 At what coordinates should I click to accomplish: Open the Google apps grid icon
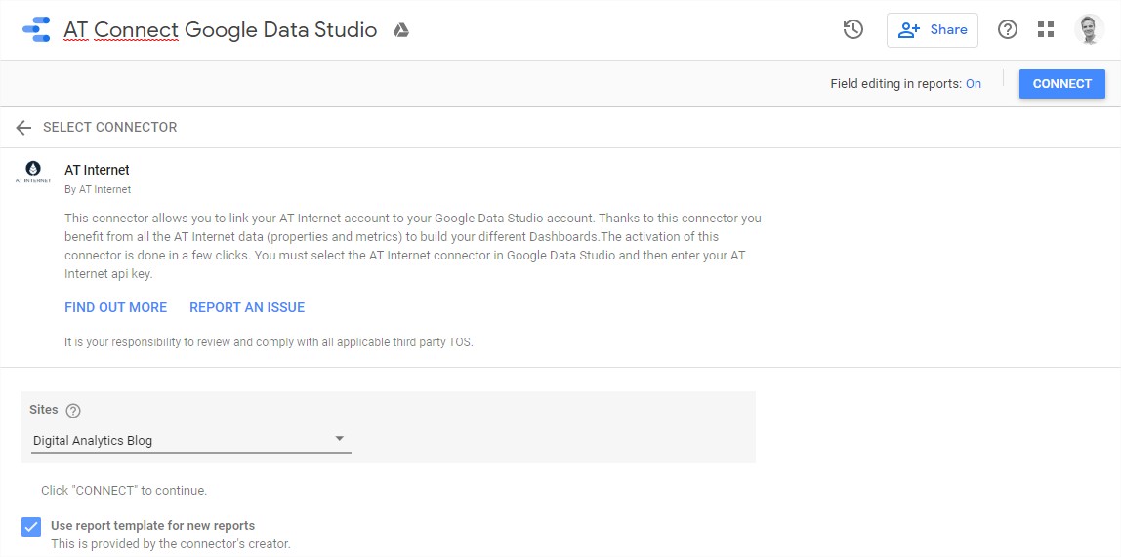[x=1046, y=30]
